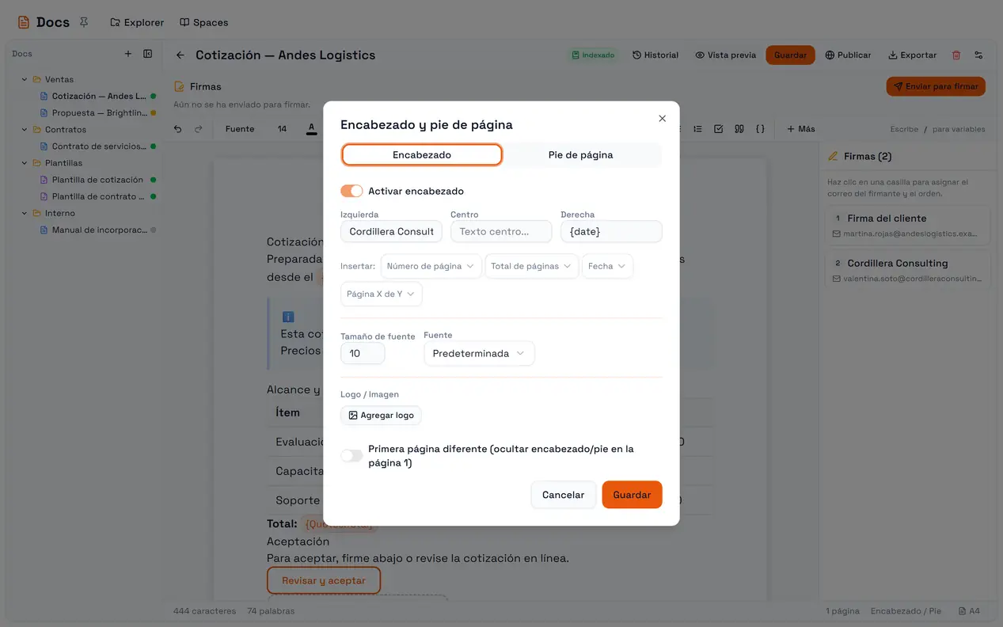Insert a checklist from the toolbar

718,129
